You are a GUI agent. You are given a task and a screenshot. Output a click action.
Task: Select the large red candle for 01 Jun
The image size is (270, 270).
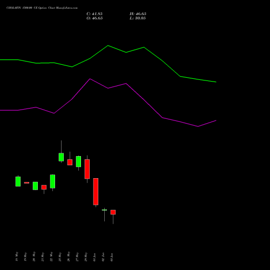click(96, 192)
